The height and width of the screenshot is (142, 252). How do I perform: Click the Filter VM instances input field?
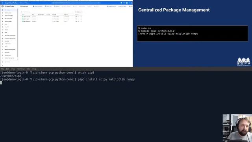(48, 12)
